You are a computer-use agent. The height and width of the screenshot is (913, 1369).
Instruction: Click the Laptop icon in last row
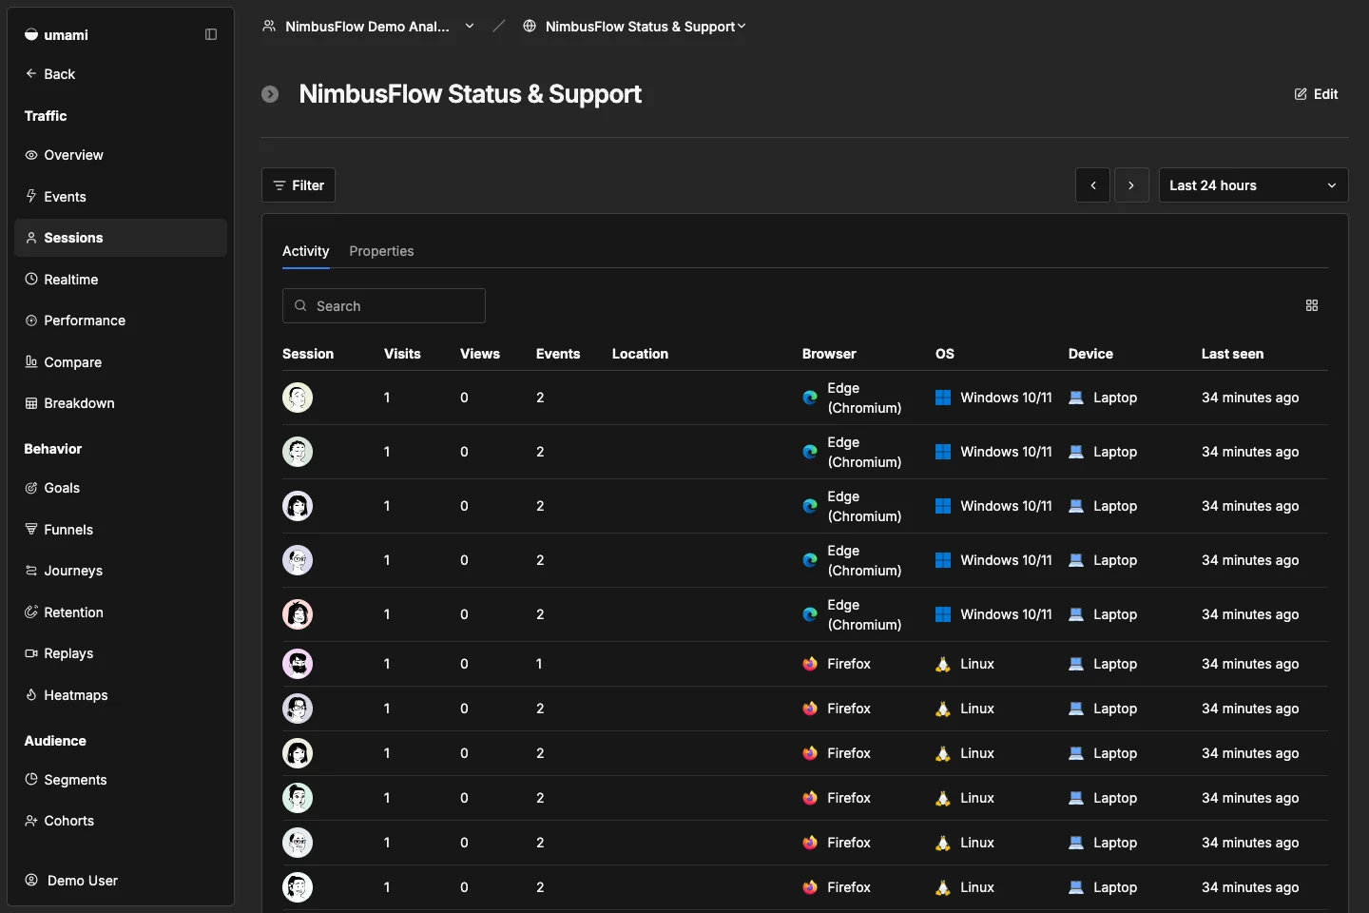1076,887
